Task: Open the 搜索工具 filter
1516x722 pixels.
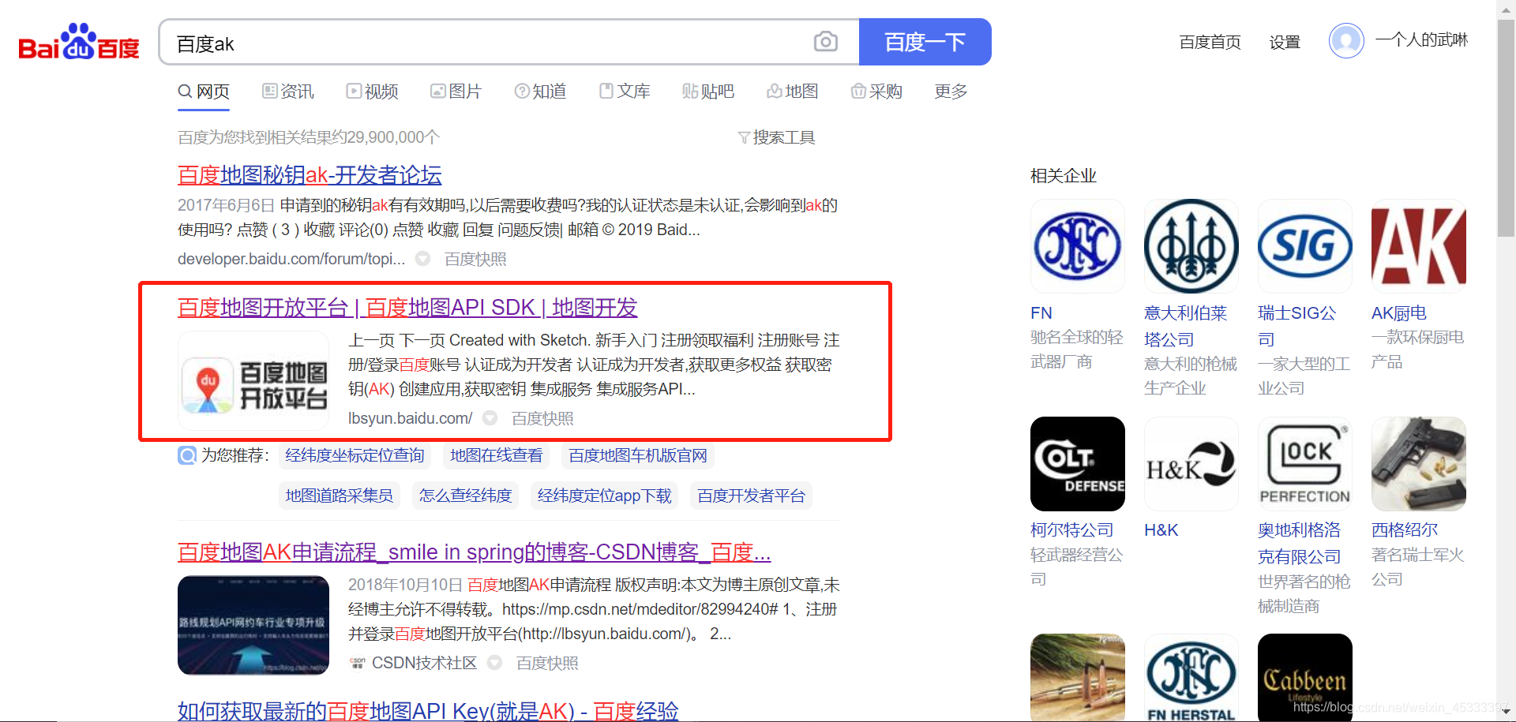Action: click(x=776, y=137)
